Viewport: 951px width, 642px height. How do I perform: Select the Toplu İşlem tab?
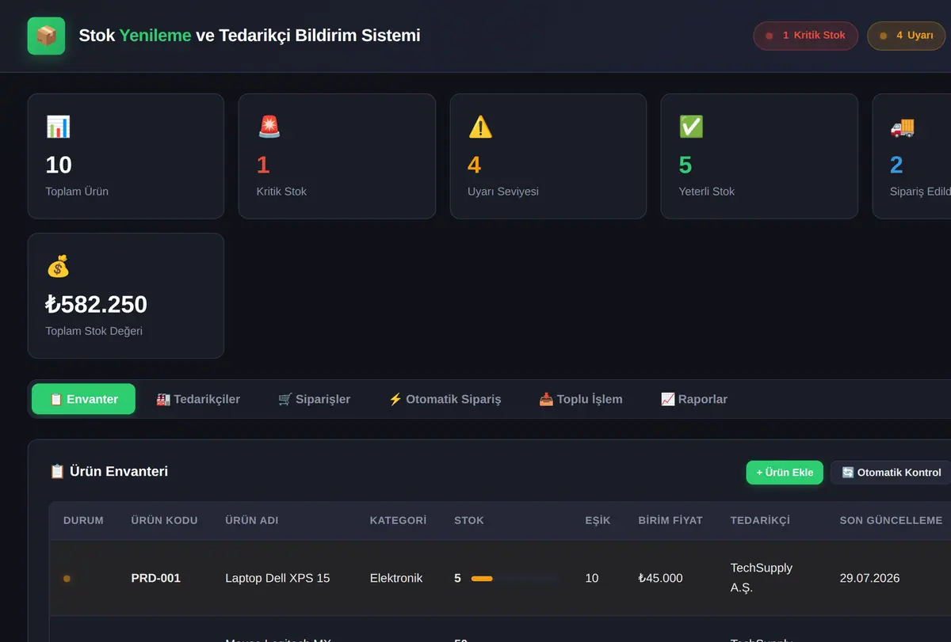click(x=581, y=399)
